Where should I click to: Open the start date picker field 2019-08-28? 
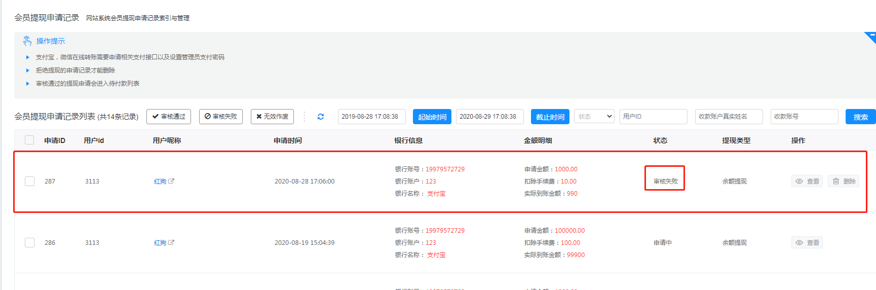tap(372, 117)
